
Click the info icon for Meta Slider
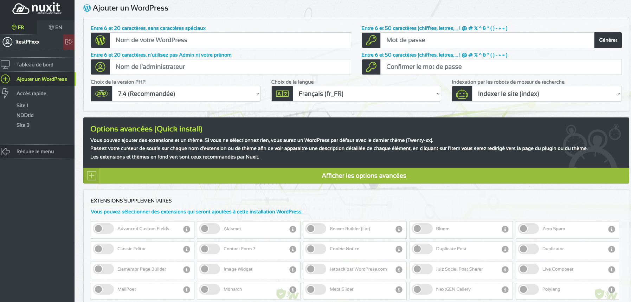[399, 290]
